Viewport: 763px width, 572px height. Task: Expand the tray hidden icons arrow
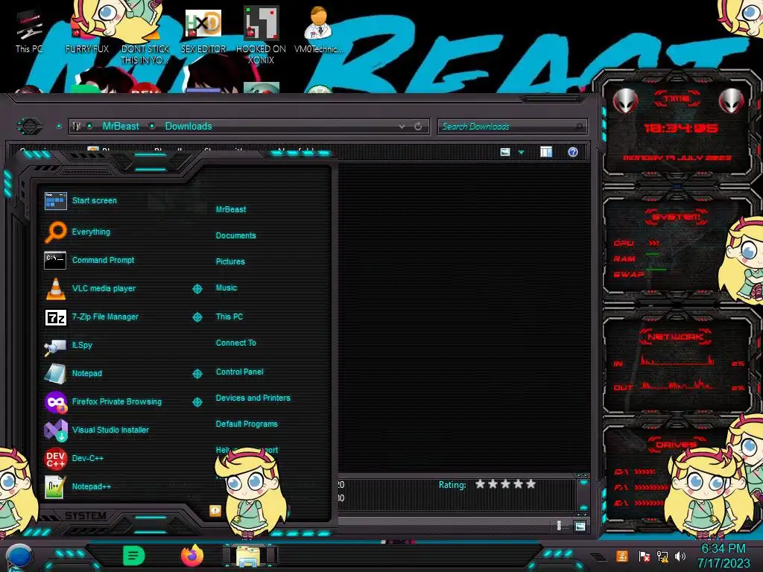[598, 556]
